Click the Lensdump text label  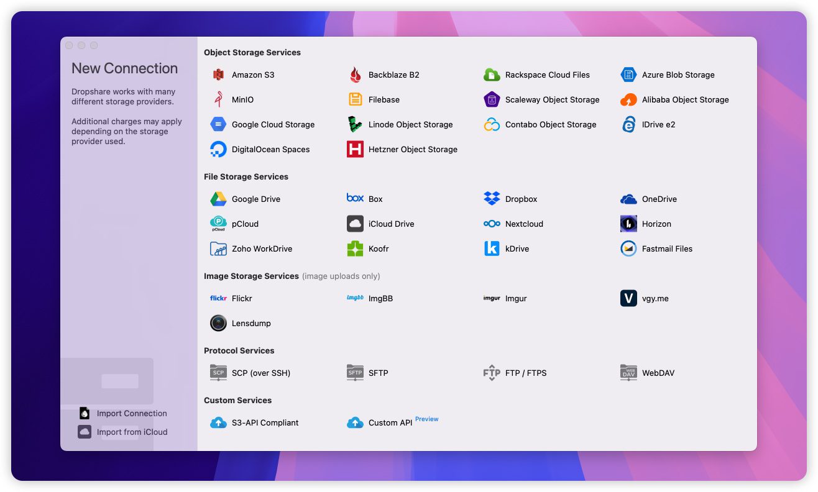251,323
